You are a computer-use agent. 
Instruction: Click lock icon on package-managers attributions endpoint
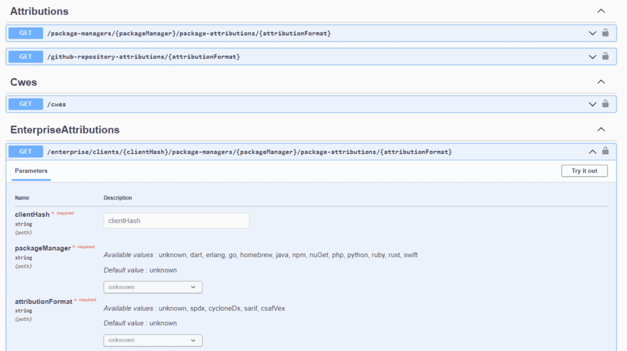pos(605,33)
